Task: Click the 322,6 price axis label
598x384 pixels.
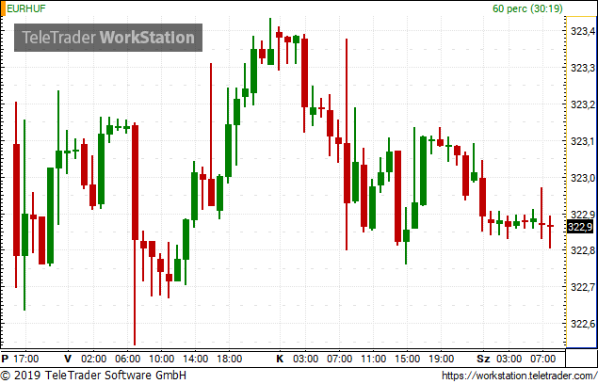Action: point(582,324)
